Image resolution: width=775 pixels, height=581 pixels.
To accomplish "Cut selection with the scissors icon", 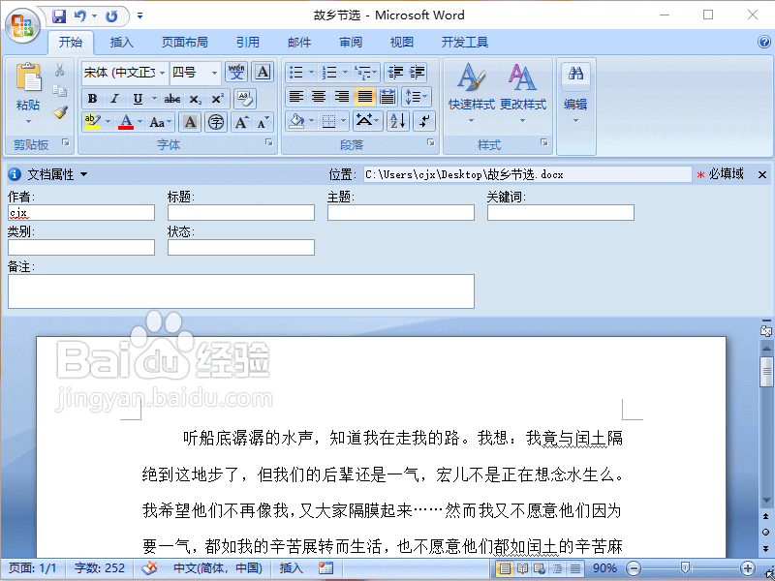I will point(60,70).
